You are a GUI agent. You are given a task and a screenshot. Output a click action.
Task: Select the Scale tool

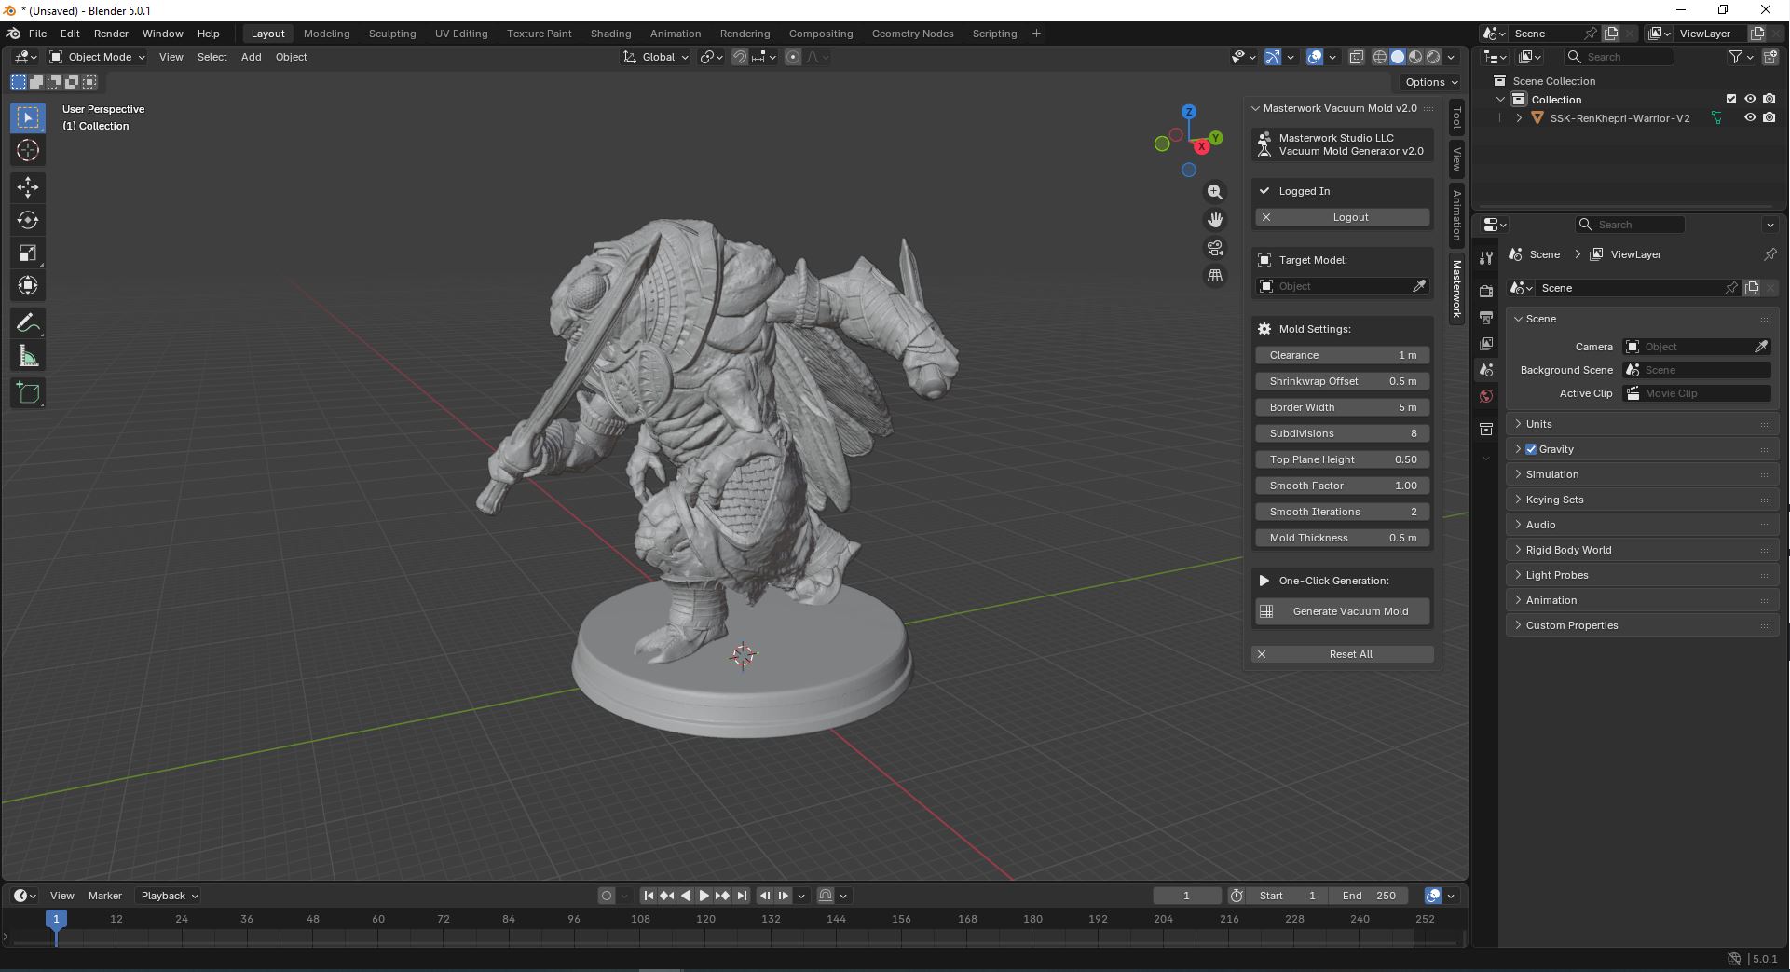[x=28, y=253]
